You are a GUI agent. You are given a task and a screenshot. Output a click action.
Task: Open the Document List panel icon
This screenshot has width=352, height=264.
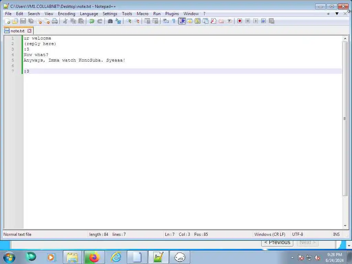pyautogui.click(x=206, y=21)
